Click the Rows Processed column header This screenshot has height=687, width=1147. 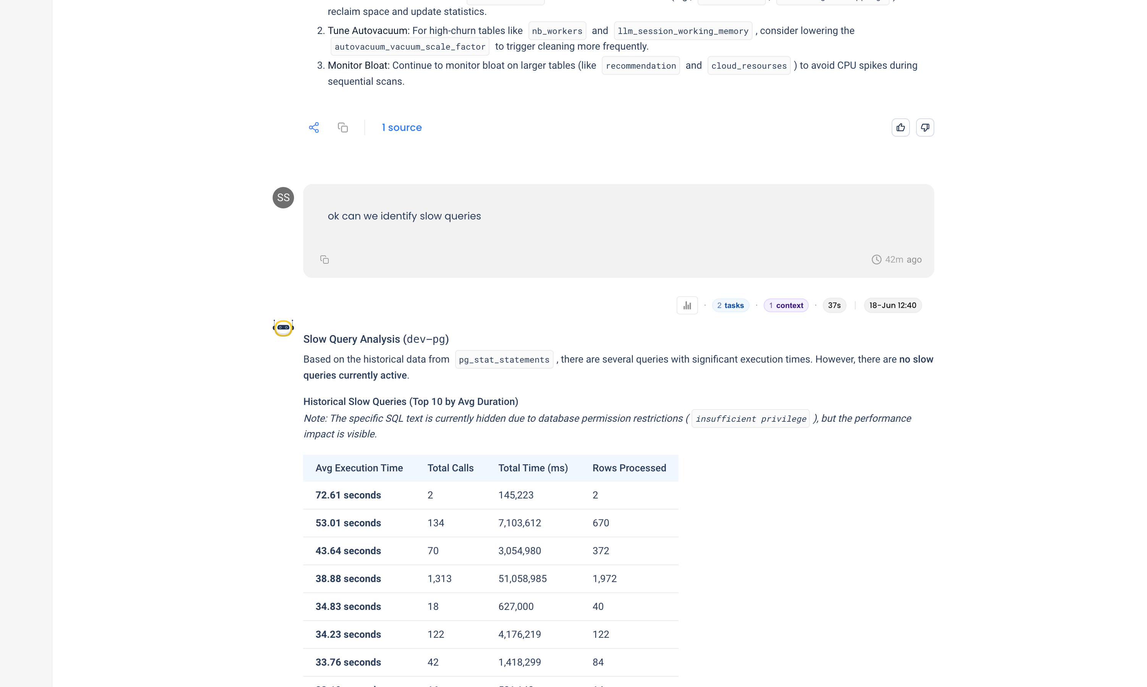click(629, 468)
